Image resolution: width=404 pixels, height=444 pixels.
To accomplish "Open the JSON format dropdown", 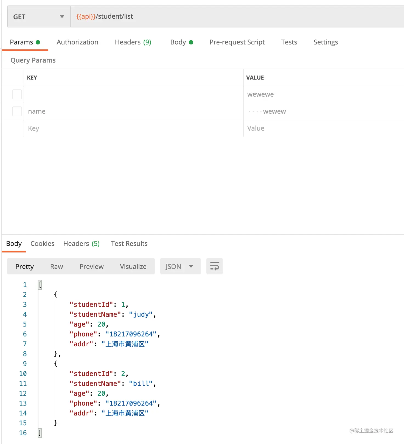I will click(180, 266).
